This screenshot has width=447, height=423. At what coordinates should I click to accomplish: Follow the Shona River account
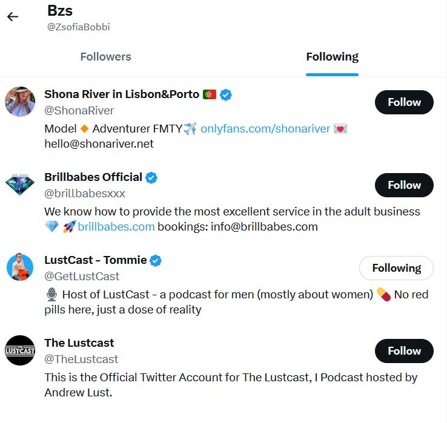404,102
